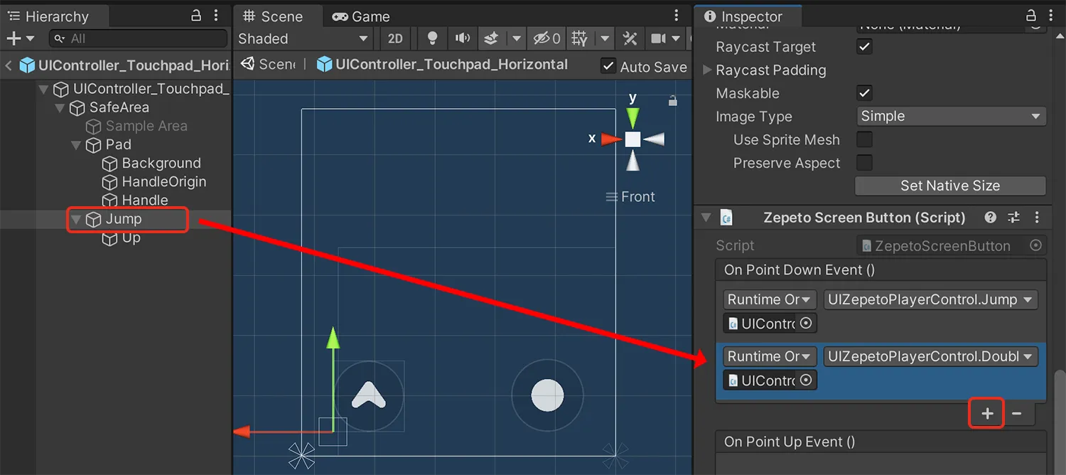Switch to the Scene tab
The height and width of the screenshot is (475, 1066).
[x=272, y=16]
